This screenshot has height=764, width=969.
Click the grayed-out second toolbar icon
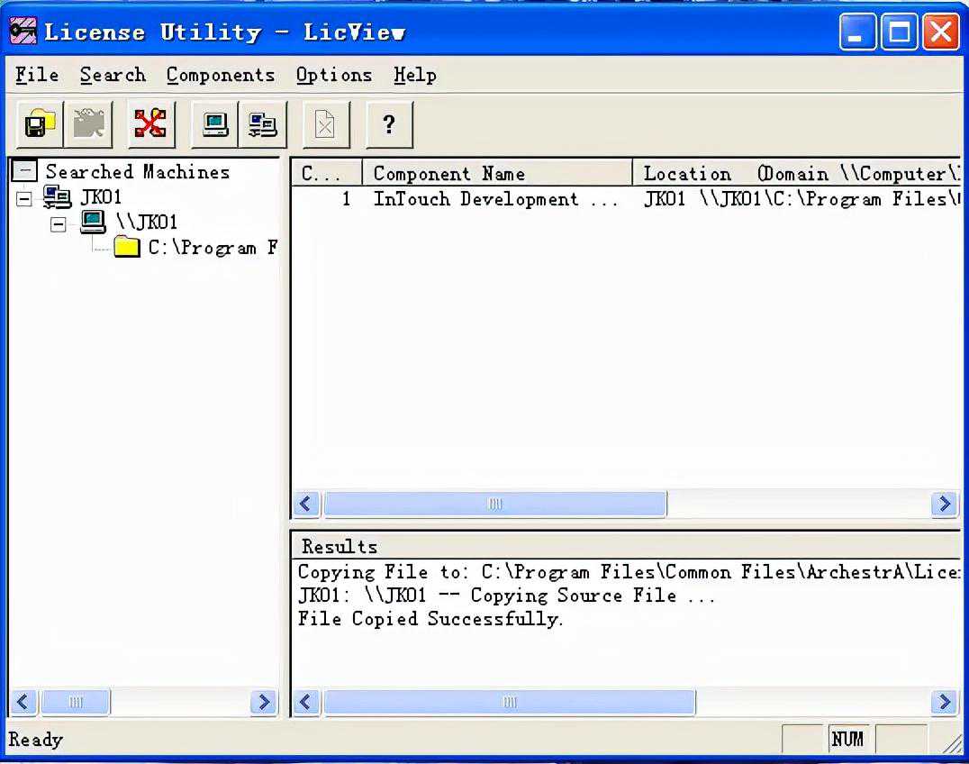[x=88, y=124]
